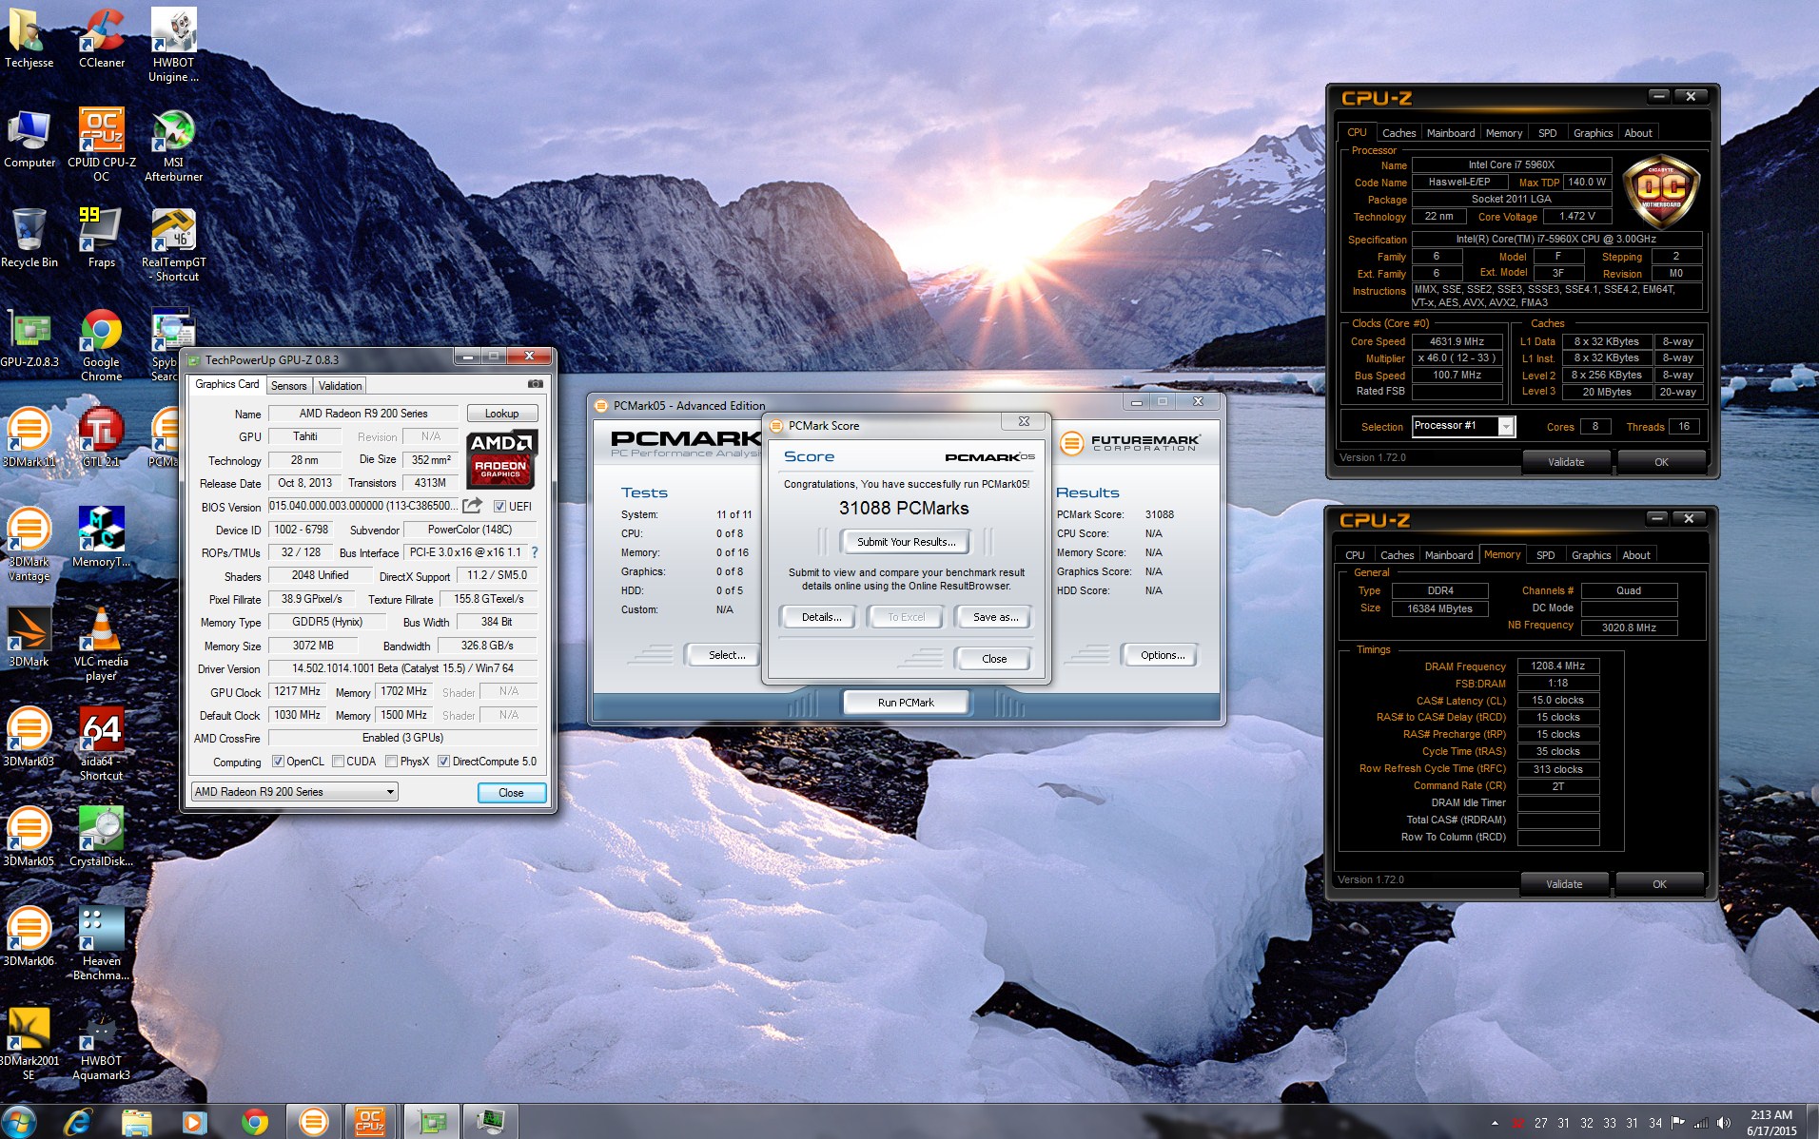Switch to the Validation tab in GPU-Z
This screenshot has width=1819, height=1139.
click(x=340, y=386)
